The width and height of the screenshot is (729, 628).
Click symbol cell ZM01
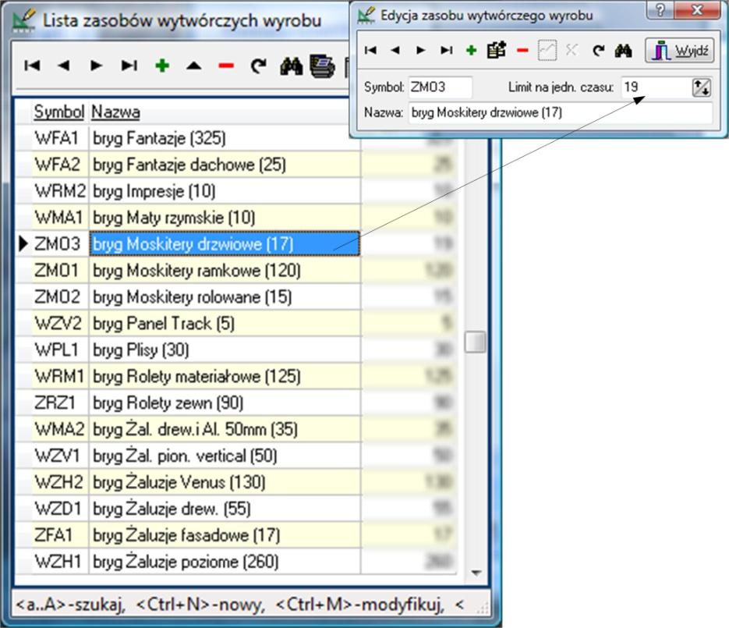(x=60, y=270)
